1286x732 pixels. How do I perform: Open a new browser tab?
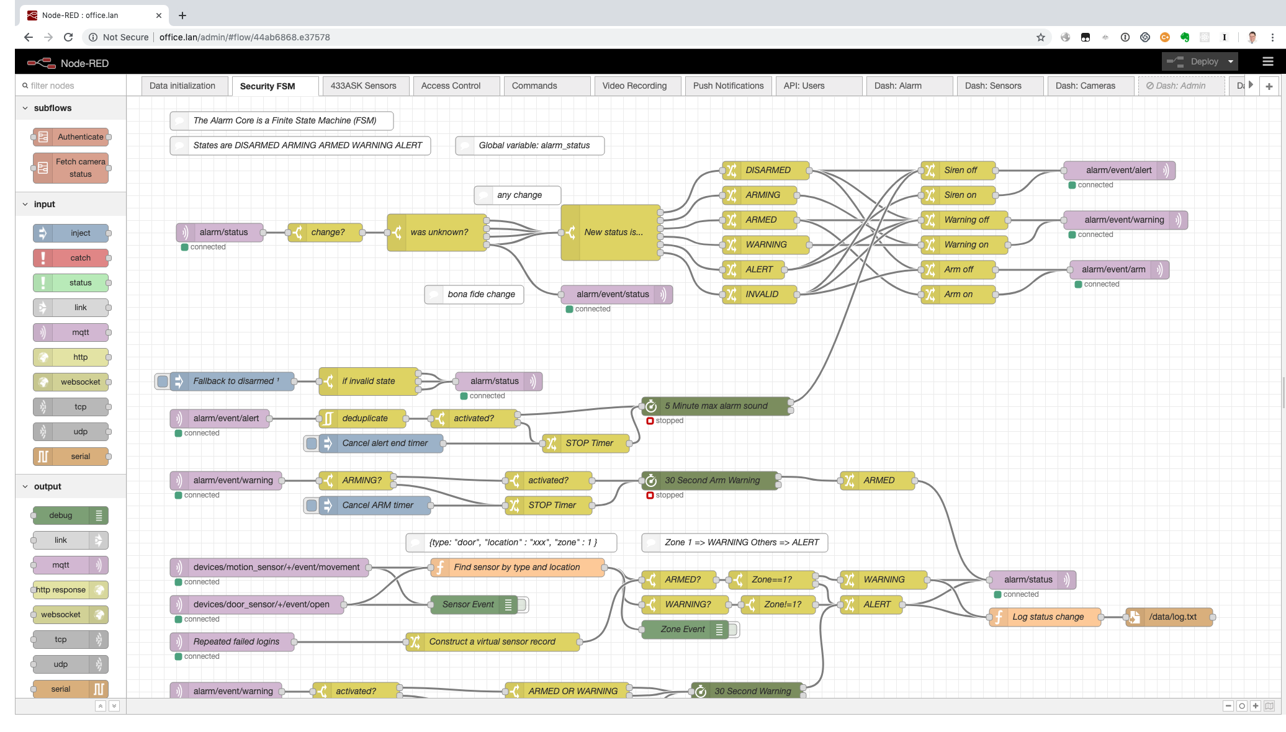pos(182,16)
